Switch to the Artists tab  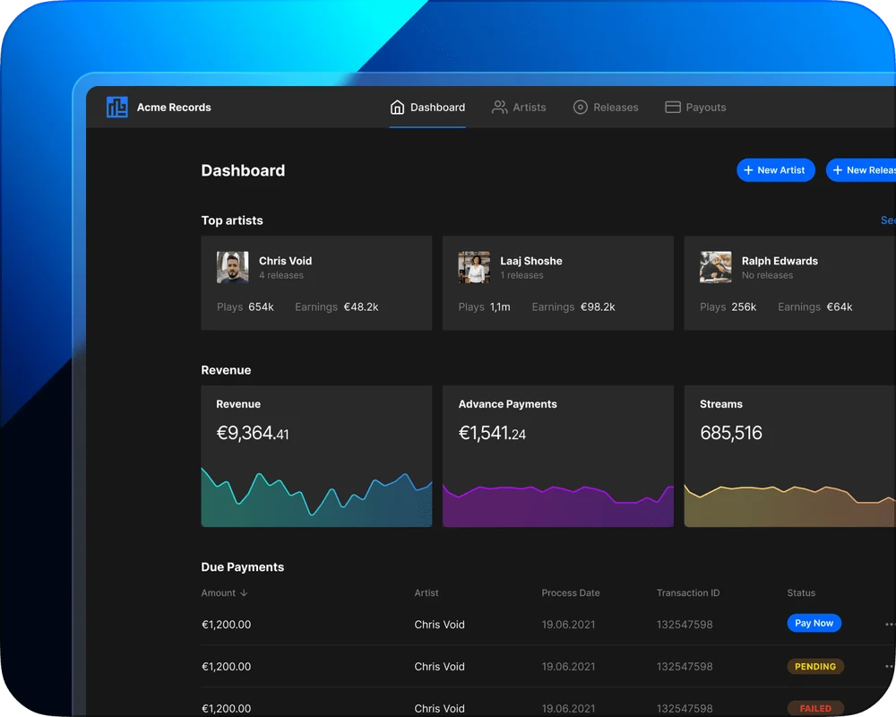point(519,108)
